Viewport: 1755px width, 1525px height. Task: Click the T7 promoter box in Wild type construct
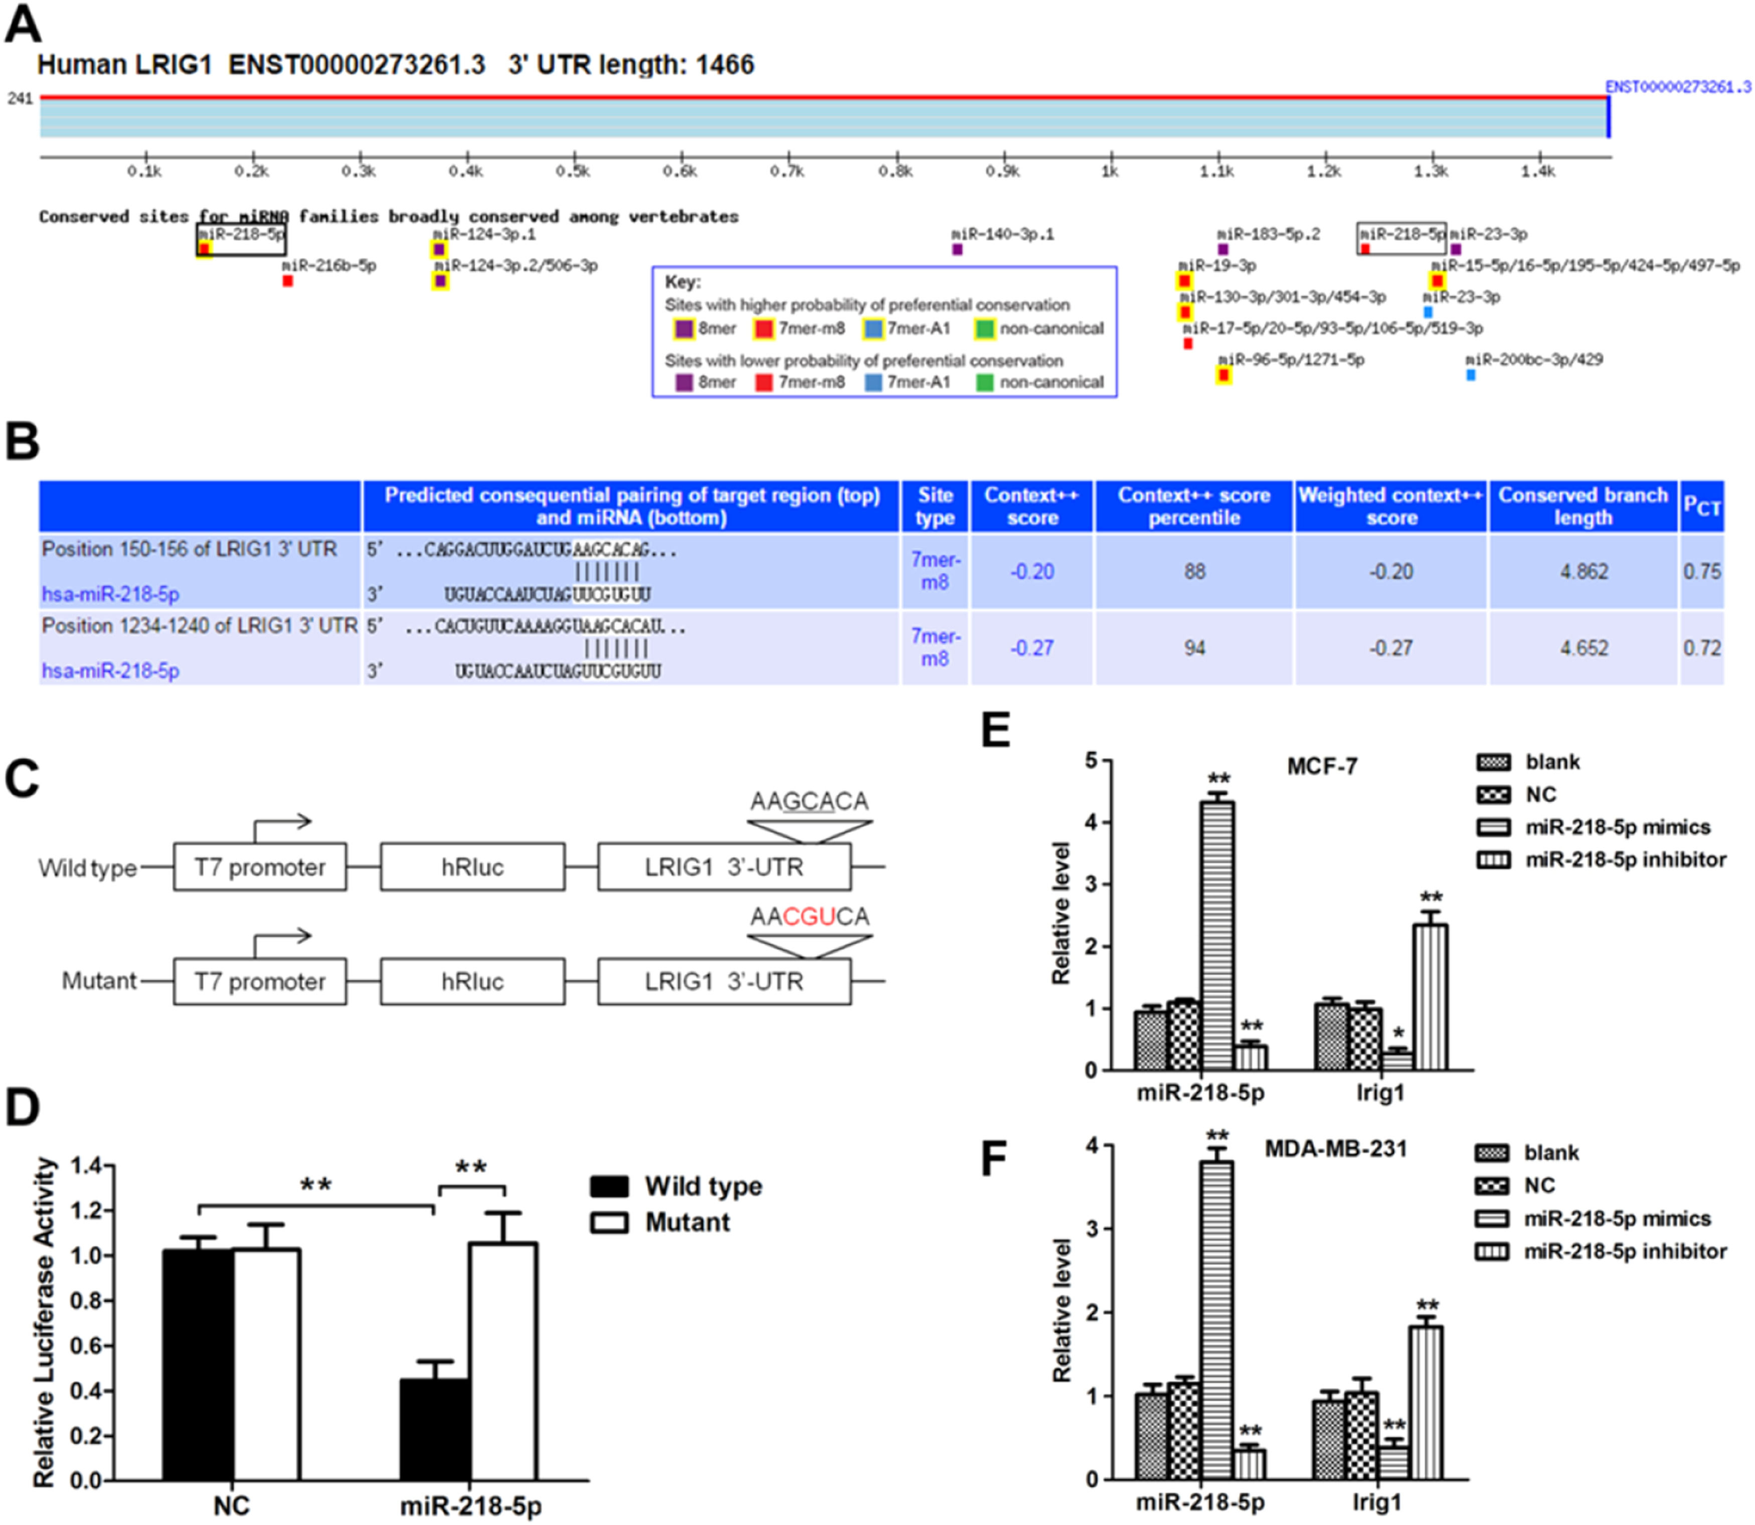point(259,867)
